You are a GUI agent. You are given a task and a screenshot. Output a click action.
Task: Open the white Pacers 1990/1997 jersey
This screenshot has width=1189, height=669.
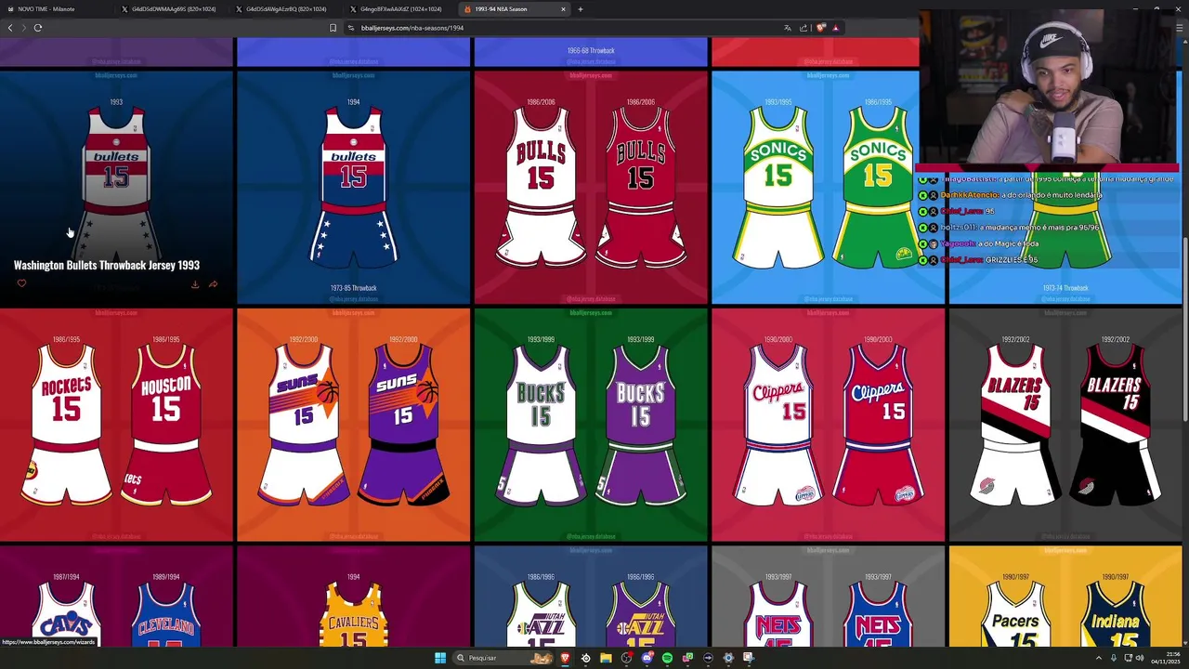click(1015, 613)
